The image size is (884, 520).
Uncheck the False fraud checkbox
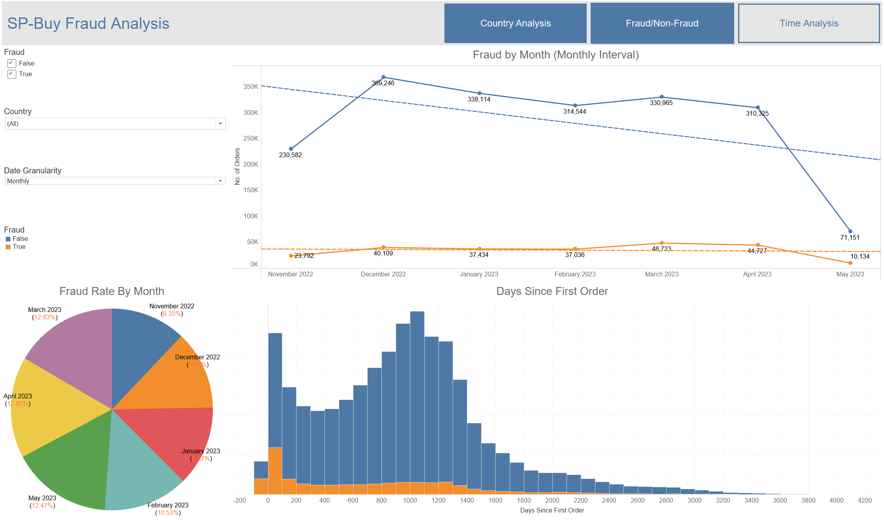[x=12, y=63]
